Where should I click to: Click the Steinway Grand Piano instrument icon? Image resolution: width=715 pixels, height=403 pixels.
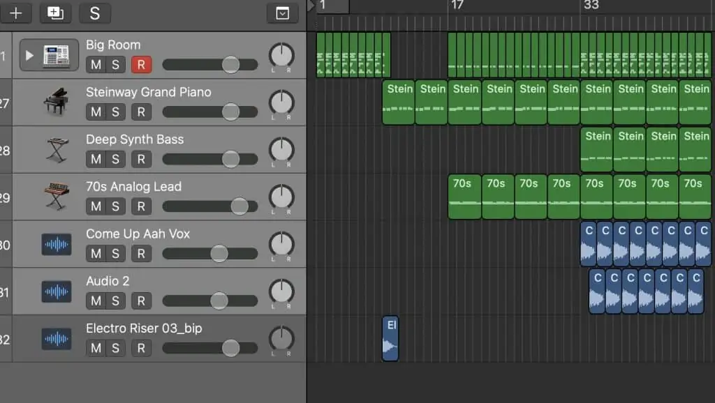coord(56,102)
